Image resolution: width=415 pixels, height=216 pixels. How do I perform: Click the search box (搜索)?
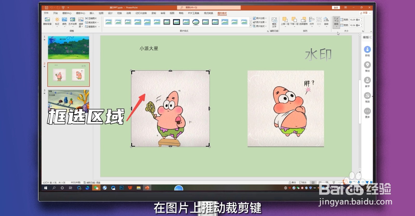tap(209, 8)
